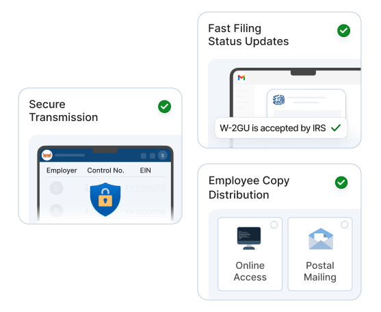
Task: Click the EIN column header
Action: coord(145,170)
